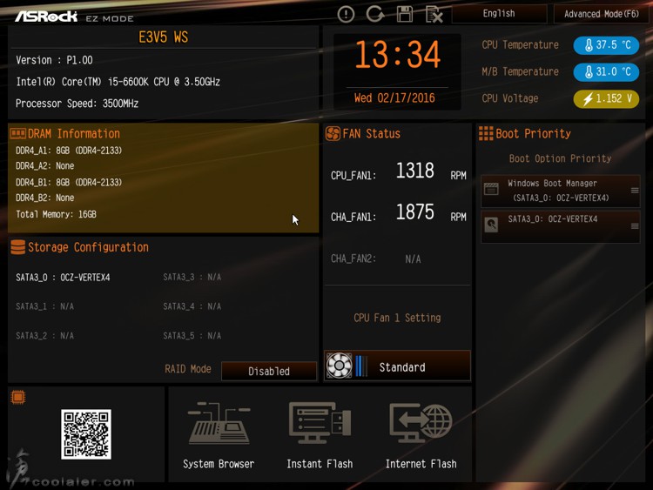This screenshot has height=490, width=653.
Task: Open Internet Flash
Action: (421, 434)
